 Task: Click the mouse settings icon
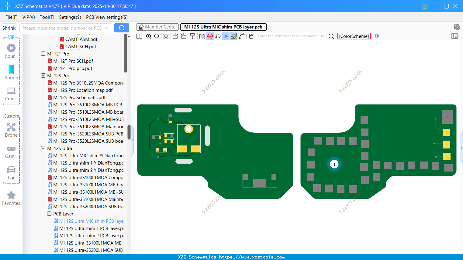[251, 36]
